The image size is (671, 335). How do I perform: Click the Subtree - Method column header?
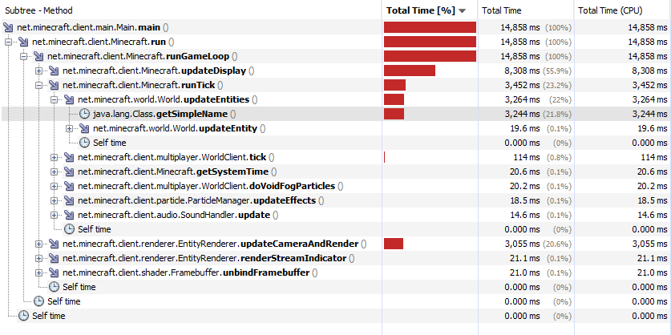(191, 10)
